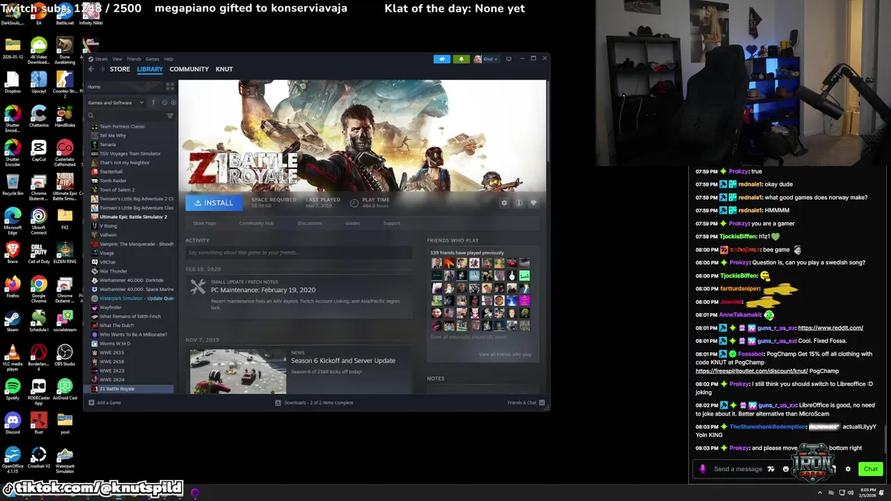Open the Friends menu in Steam
This screenshot has width=891, height=501.
(x=134, y=59)
